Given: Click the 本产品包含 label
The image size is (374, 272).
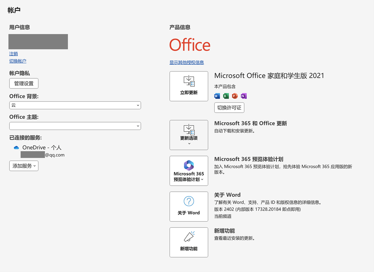Looking at the screenshot, I should [x=225, y=86].
